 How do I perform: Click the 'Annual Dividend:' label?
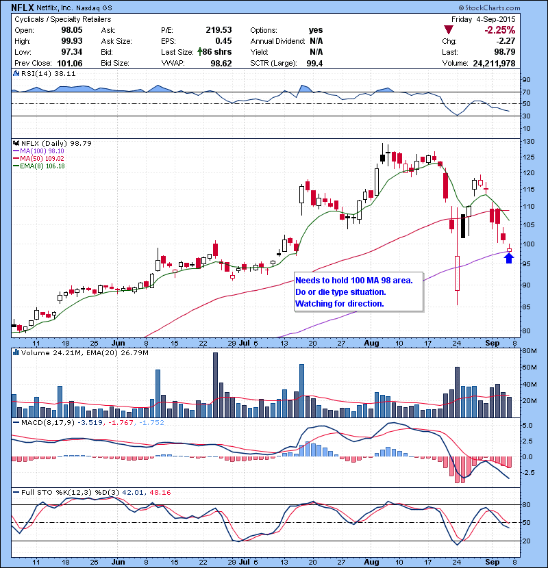pos(277,41)
